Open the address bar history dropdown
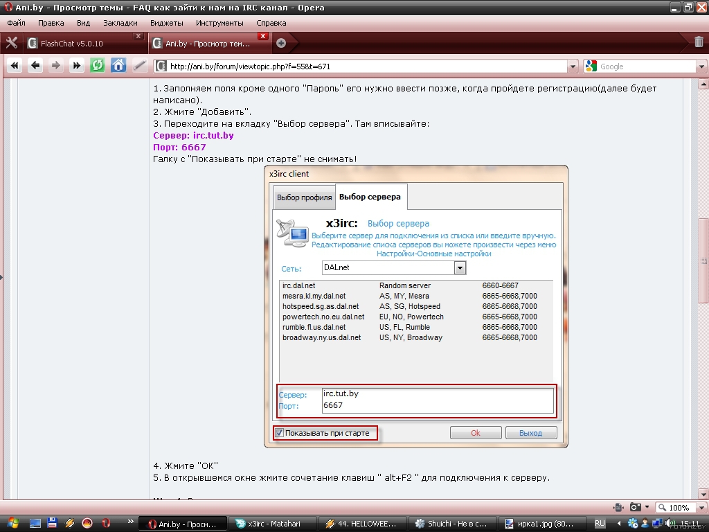This screenshot has width=709, height=532. pos(573,66)
